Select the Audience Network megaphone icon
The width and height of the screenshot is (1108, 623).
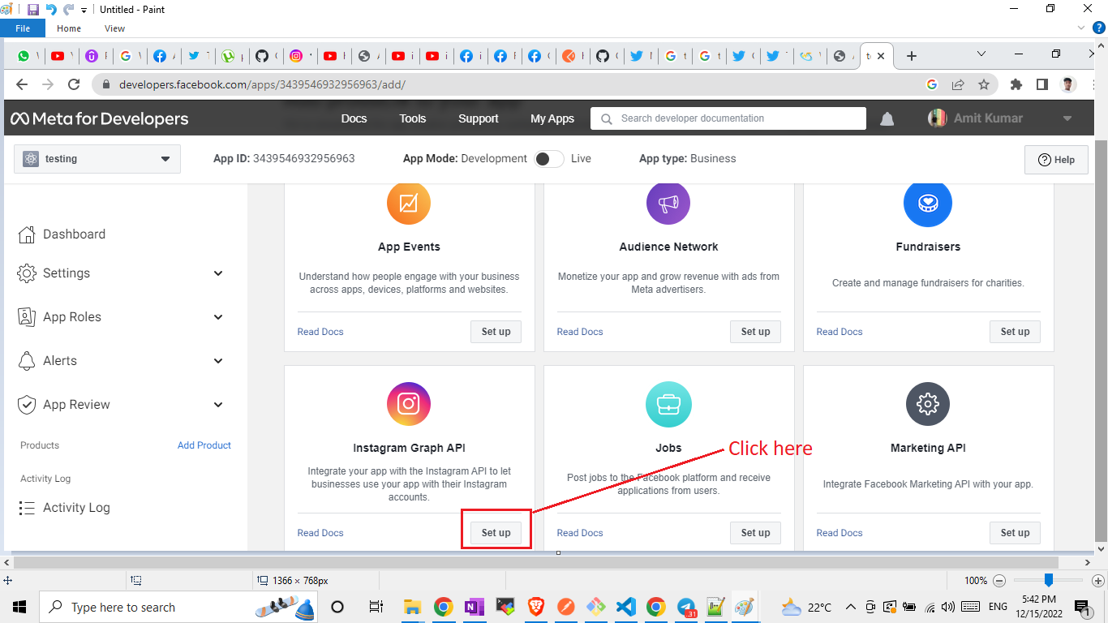click(668, 203)
